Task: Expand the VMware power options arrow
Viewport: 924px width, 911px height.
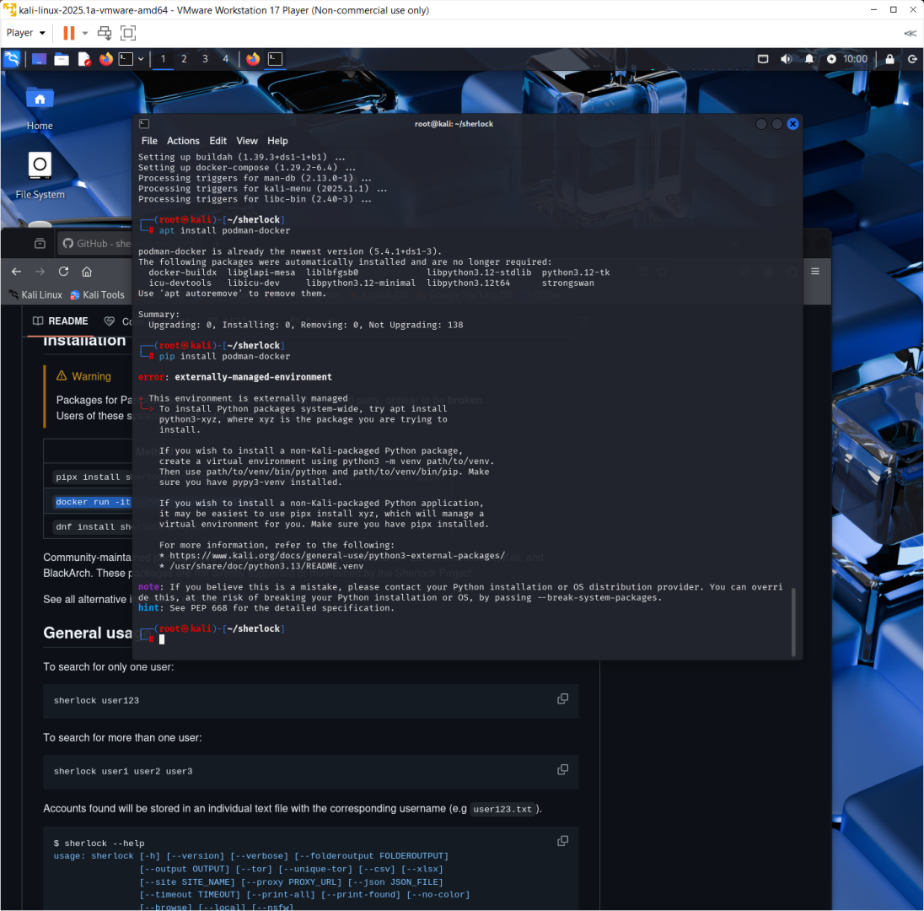Action: point(85,33)
